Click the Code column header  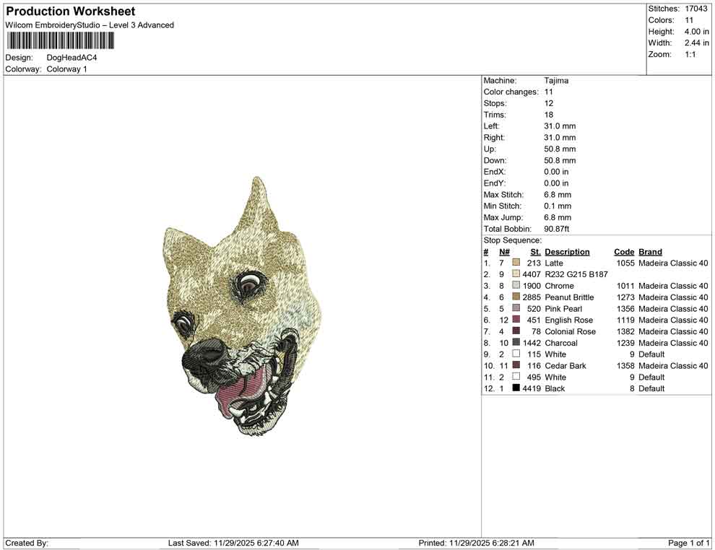coord(624,251)
